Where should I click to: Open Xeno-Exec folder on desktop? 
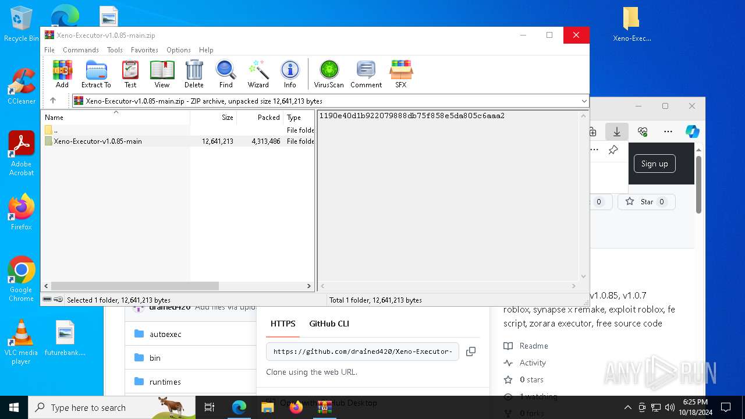632,24
